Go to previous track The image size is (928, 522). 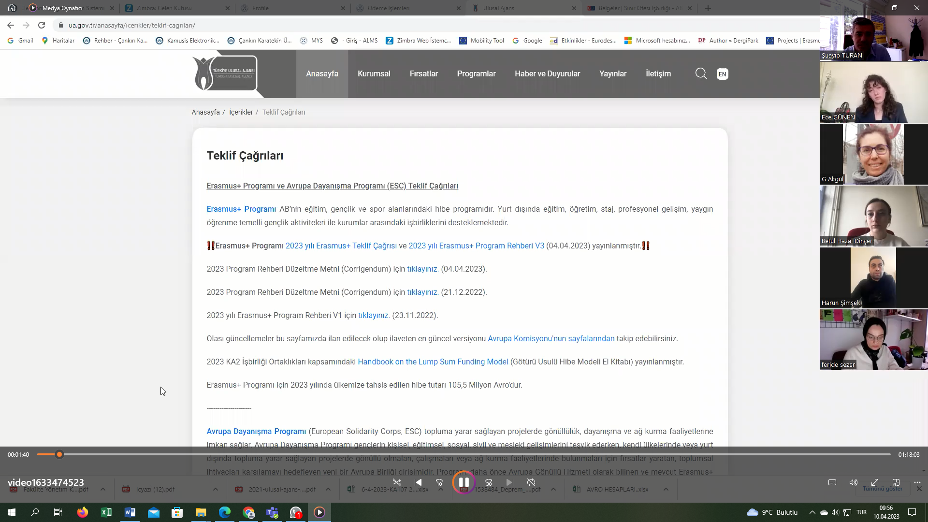click(x=418, y=482)
